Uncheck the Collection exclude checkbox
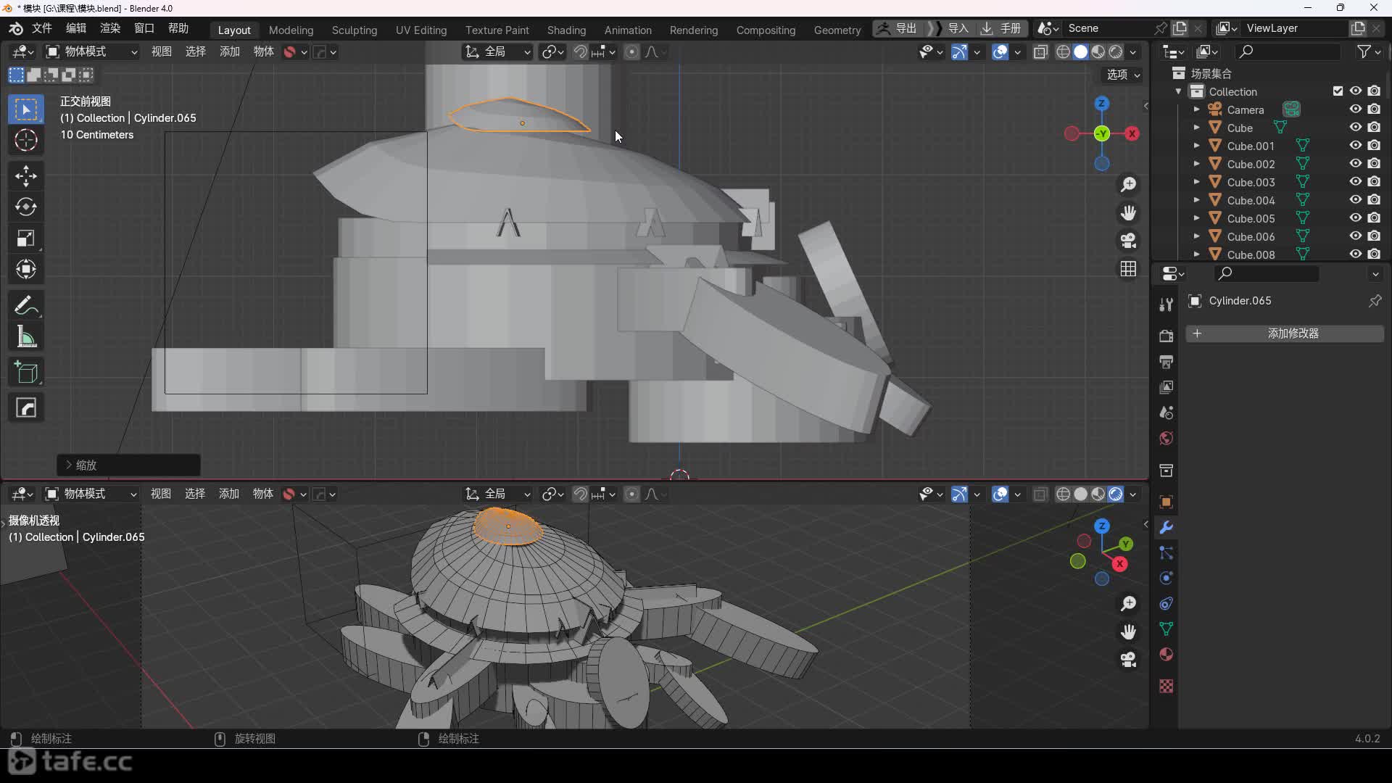Viewport: 1392px width, 783px height. click(1338, 91)
